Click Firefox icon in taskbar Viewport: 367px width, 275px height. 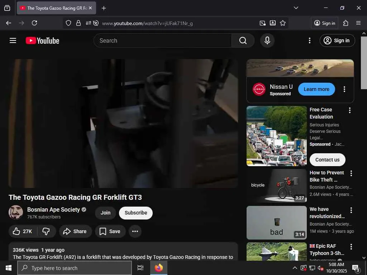[159, 268]
